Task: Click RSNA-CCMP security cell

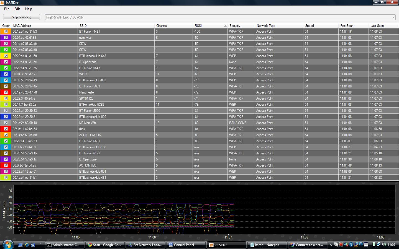Action: pyautogui.click(x=241, y=123)
